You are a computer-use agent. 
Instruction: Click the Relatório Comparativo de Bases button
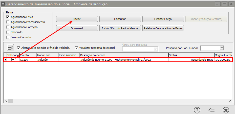[163, 28]
